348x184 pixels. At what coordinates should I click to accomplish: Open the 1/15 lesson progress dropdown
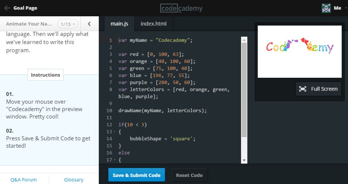coord(68,24)
